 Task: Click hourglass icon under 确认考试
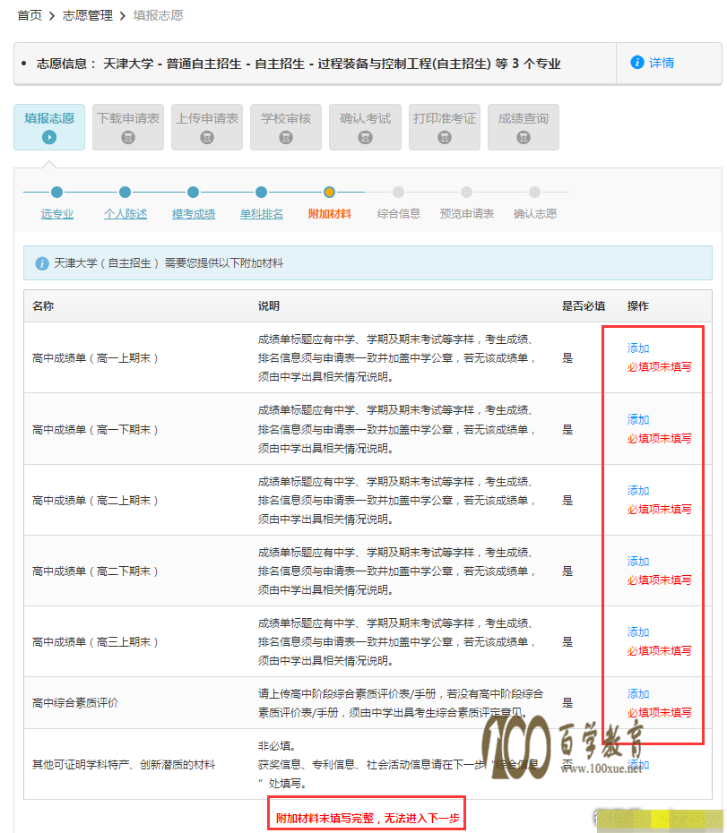coord(365,138)
